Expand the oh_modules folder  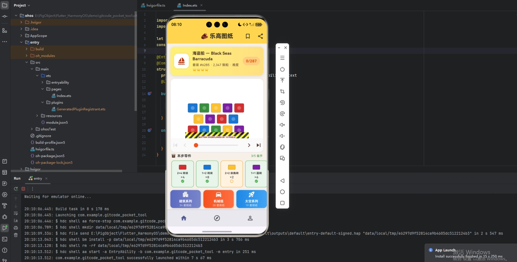[27, 56]
